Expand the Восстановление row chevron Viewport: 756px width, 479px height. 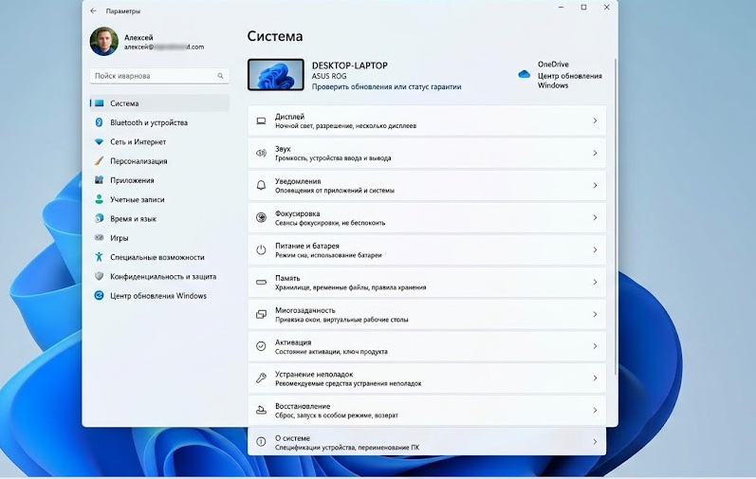click(595, 410)
